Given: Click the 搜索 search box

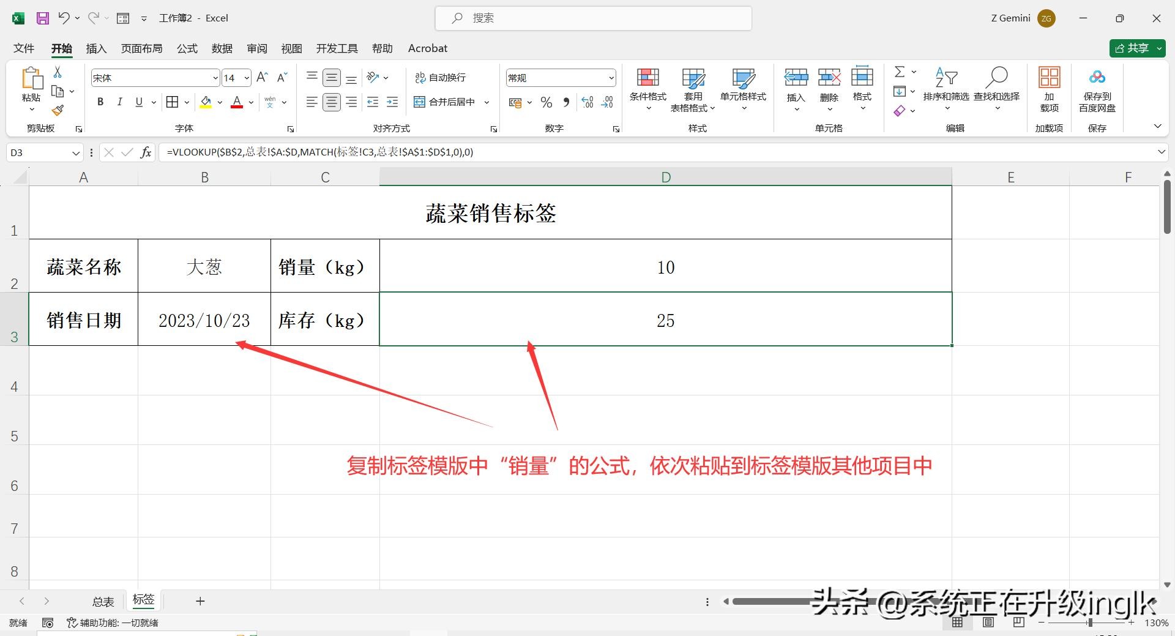Looking at the screenshot, I should (594, 18).
